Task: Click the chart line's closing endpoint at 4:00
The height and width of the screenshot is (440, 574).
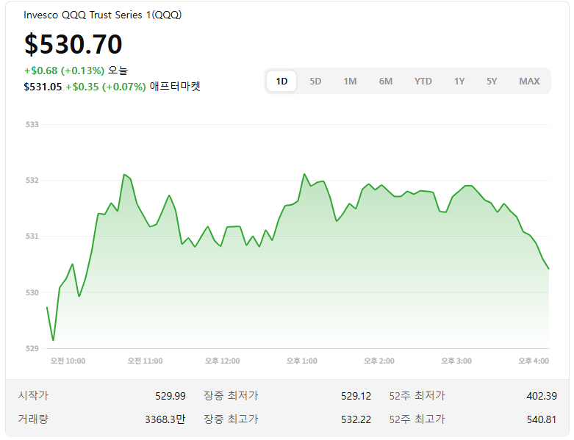Action: [x=549, y=269]
